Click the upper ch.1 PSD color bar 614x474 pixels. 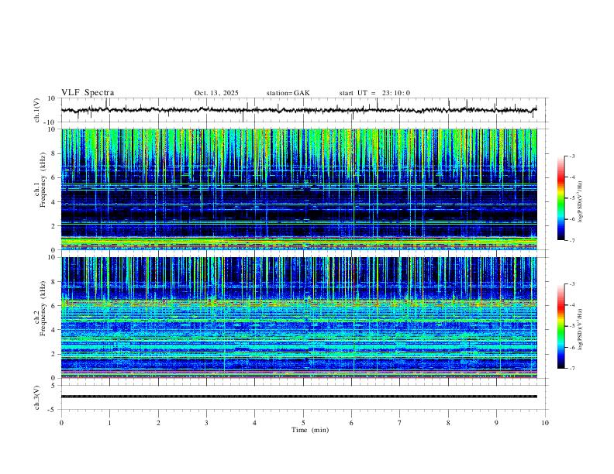pyautogui.click(x=561, y=198)
